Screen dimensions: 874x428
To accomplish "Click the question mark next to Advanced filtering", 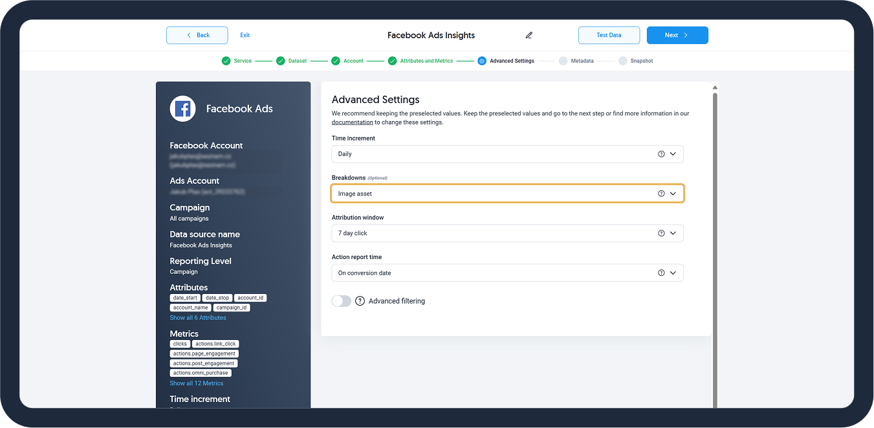I will (360, 301).
